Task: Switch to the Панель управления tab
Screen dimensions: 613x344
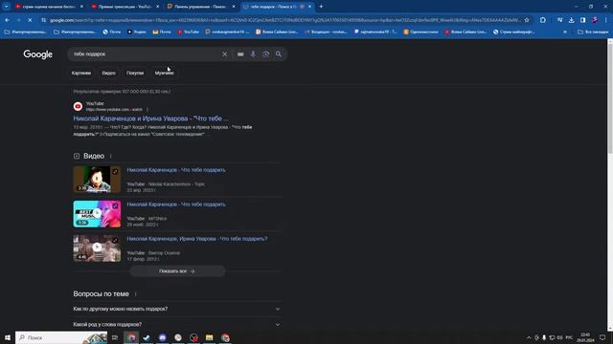Action: (201, 7)
